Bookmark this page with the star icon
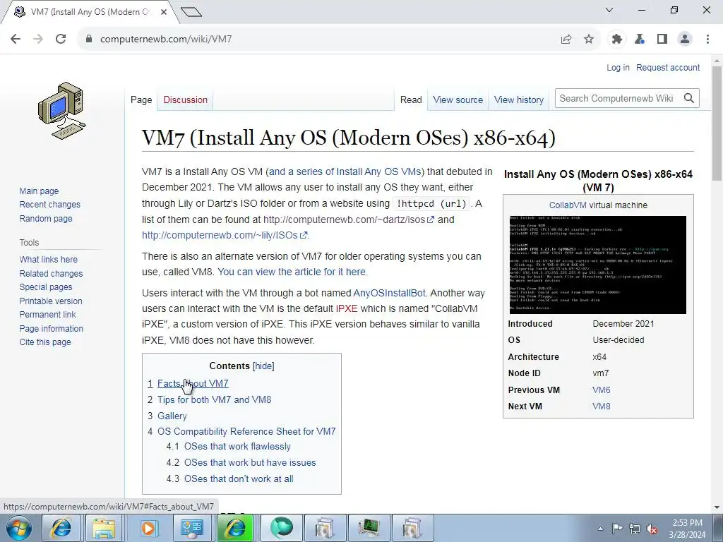The height and width of the screenshot is (542, 723). (589, 40)
